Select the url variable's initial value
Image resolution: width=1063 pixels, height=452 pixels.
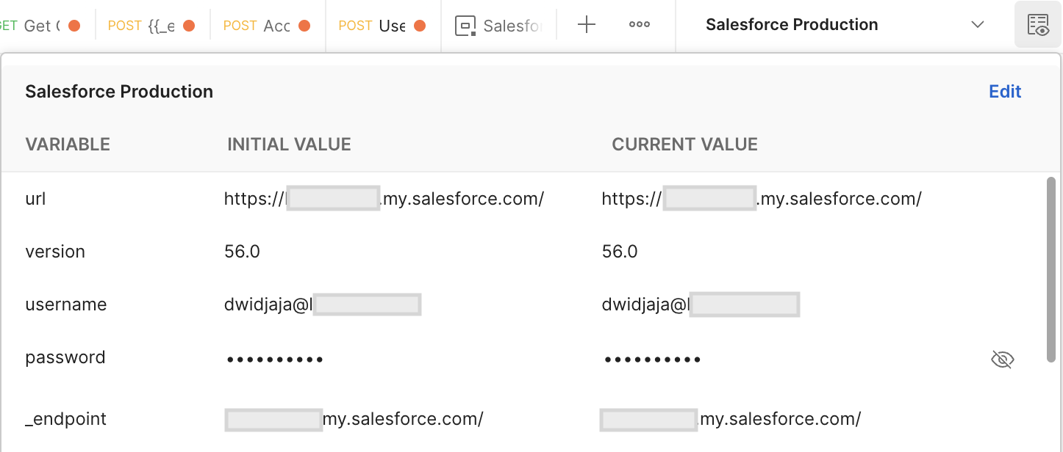382,198
